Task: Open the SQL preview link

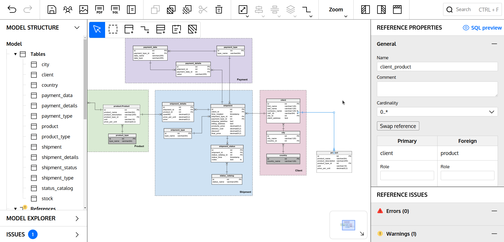Action: coord(482,28)
